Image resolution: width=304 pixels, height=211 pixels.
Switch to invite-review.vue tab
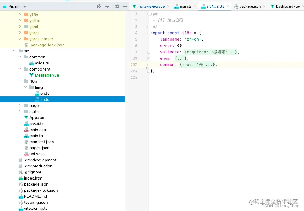(x=151, y=6)
